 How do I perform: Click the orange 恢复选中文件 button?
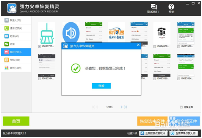pyautogui.click(x=152, y=121)
